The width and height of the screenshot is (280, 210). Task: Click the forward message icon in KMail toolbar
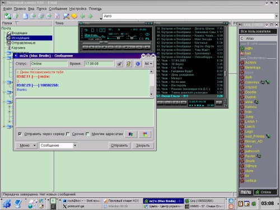pyautogui.click(x=49, y=16)
